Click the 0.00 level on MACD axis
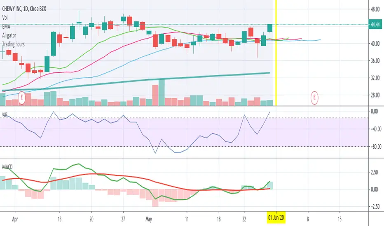This screenshot has width=384, height=226. point(375,189)
